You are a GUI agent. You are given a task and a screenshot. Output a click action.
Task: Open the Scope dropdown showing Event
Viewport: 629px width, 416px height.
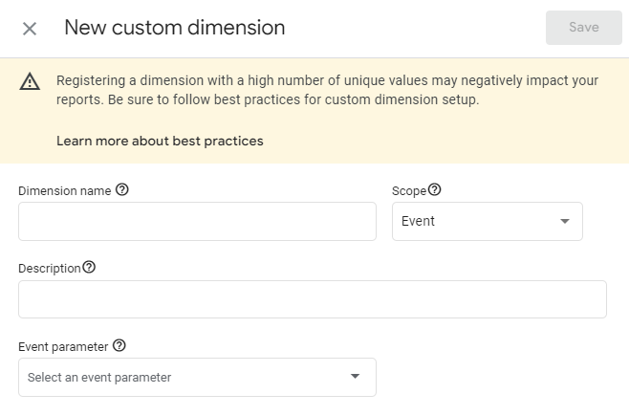tap(488, 222)
